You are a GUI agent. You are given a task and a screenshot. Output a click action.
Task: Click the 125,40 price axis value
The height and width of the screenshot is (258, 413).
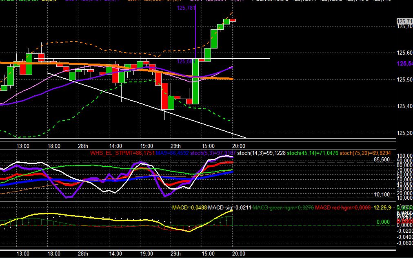coord(404,106)
